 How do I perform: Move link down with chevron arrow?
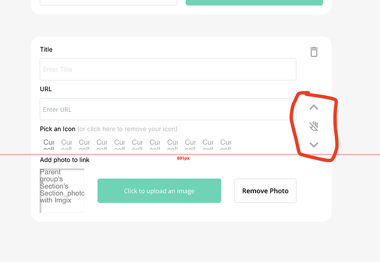314,145
